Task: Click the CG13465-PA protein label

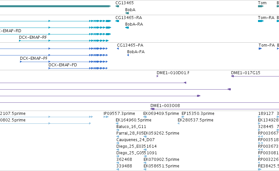Action: pos(130,45)
